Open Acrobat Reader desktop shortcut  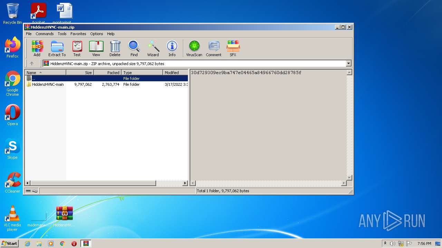coord(38,13)
